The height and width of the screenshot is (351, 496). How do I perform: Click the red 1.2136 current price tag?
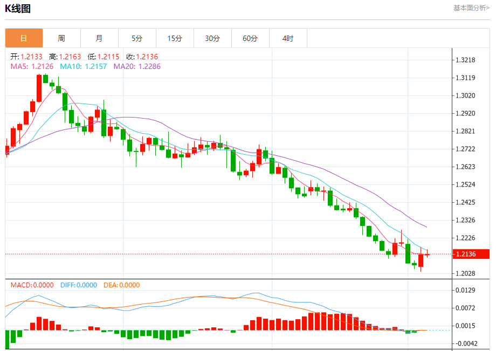pyautogui.click(x=471, y=254)
